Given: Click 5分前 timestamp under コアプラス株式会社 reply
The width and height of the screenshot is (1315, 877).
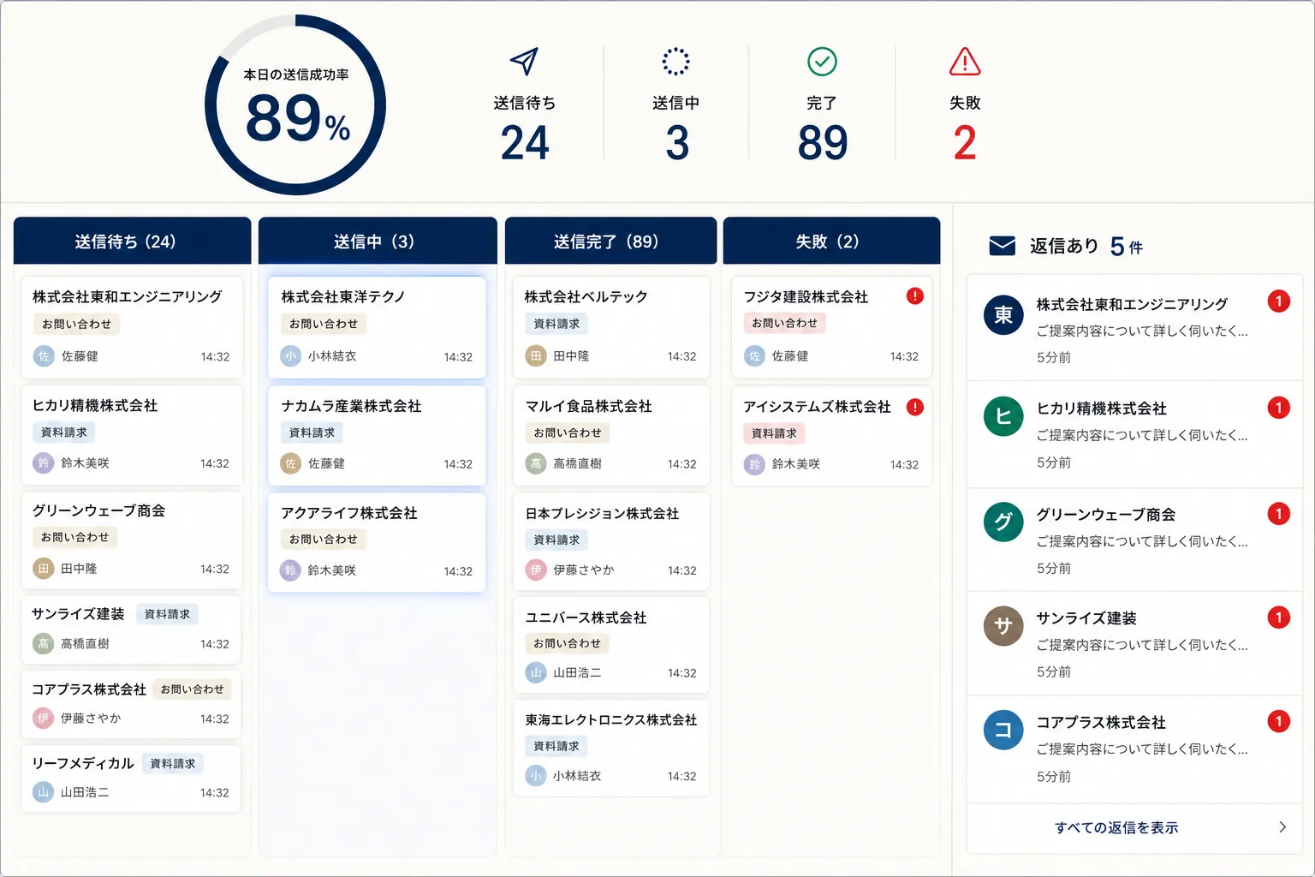Looking at the screenshot, I should point(1054,777).
